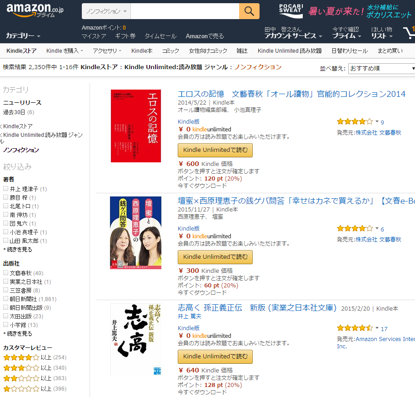Open title link エロスの記憶 文藝春秋
The height and width of the screenshot is (397, 415).
[x=291, y=94]
